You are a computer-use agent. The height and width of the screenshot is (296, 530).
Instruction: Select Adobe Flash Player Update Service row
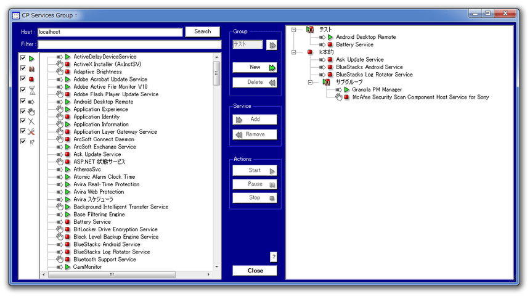[116, 94]
